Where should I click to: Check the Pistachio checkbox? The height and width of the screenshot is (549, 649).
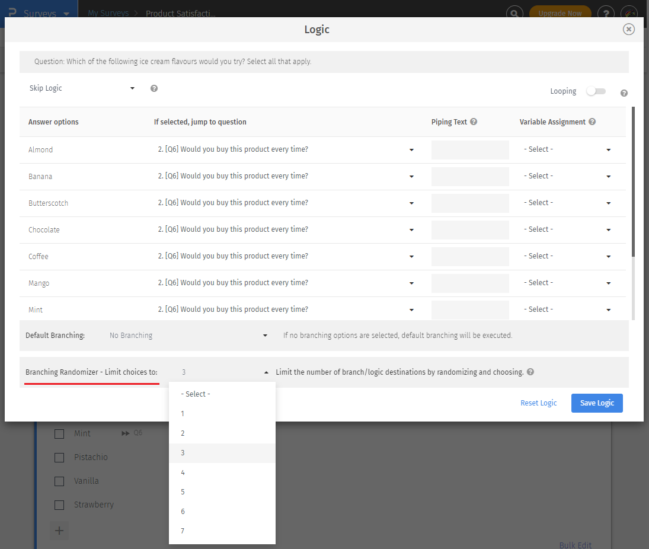click(59, 458)
